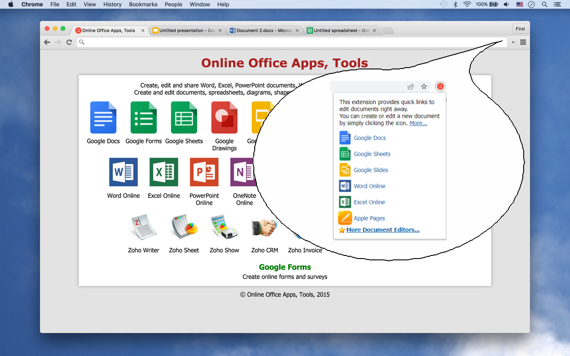
Task: Click the Excel Online icon in the popup list
Action: pos(345,202)
